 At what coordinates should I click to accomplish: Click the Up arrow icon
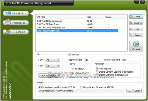[x=131, y=29]
